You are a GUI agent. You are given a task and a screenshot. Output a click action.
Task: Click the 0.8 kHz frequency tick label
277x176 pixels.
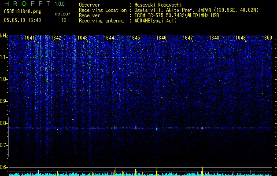point(4,123)
